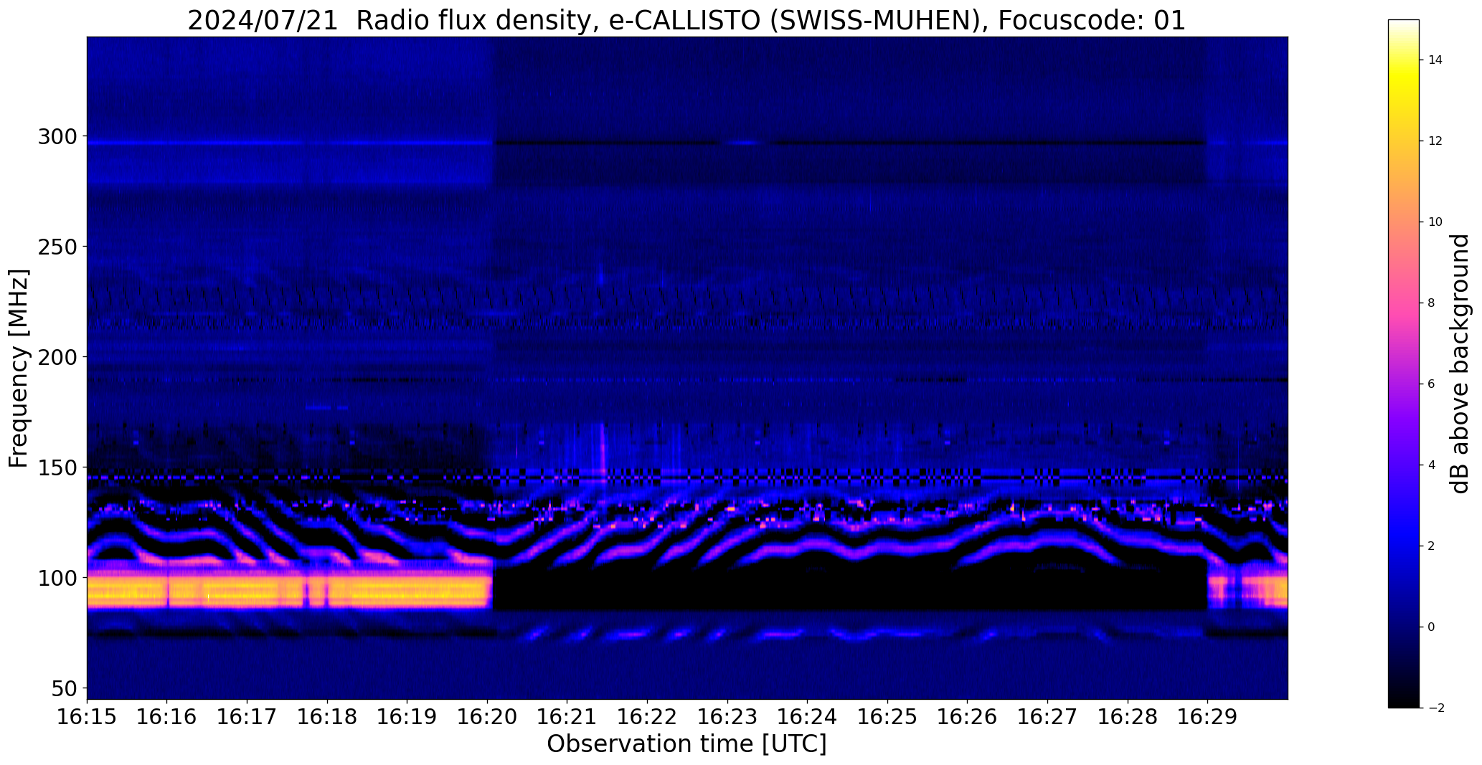The height and width of the screenshot is (765, 1482).
Task: Click the colorbar tick label 8
Action: tap(1431, 303)
